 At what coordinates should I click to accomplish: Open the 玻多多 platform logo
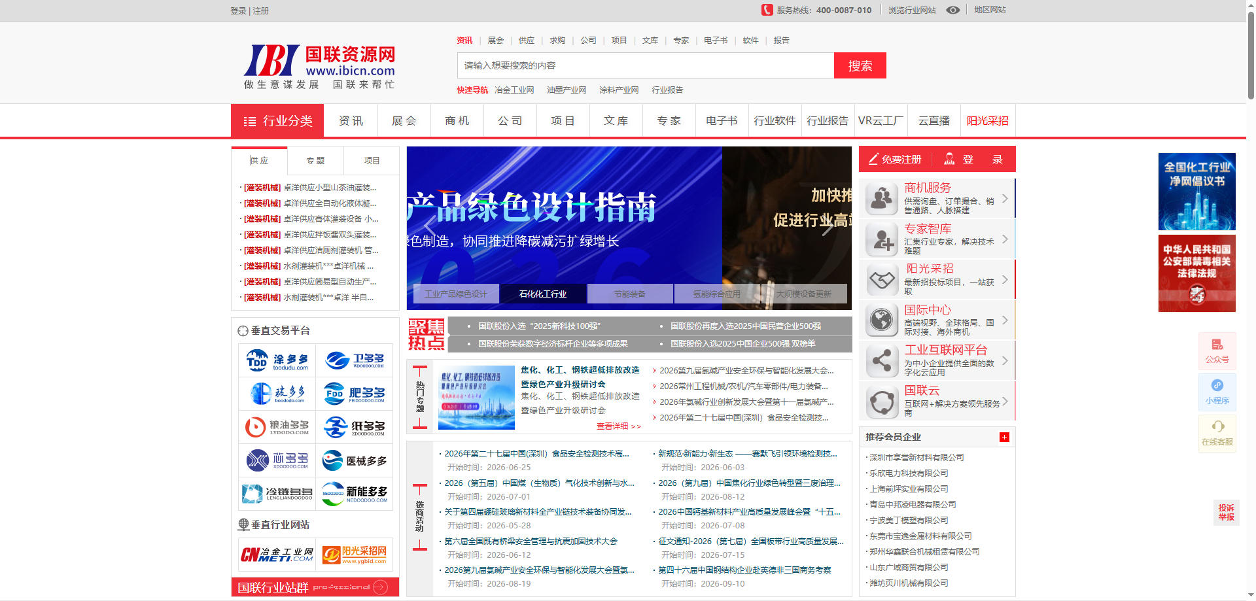point(277,394)
